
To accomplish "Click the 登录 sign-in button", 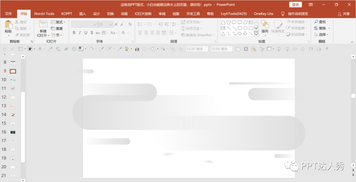I will pyautogui.click(x=295, y=5).
